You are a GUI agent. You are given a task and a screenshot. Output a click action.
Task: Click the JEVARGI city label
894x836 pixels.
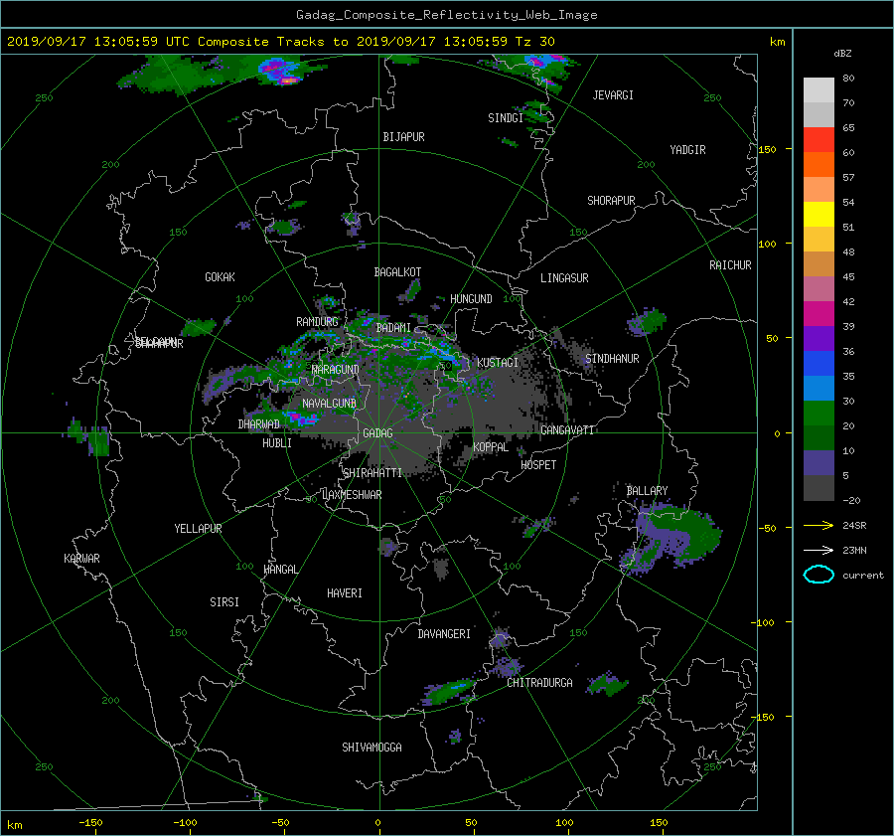click(613, 95)
